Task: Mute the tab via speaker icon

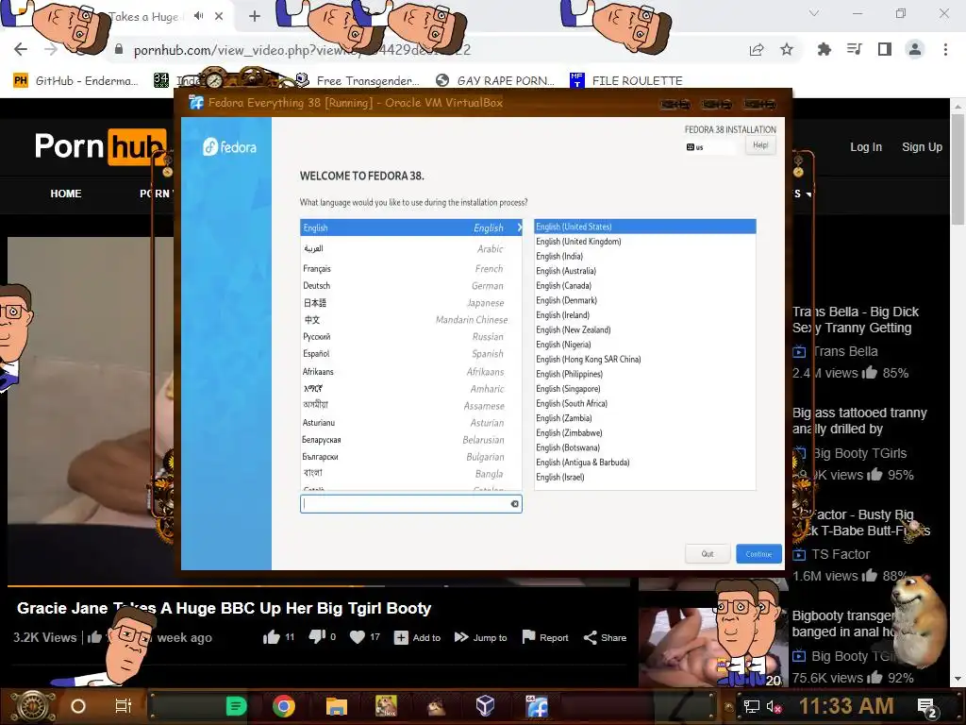Action: pyautogui.click(x=198, y=16)
